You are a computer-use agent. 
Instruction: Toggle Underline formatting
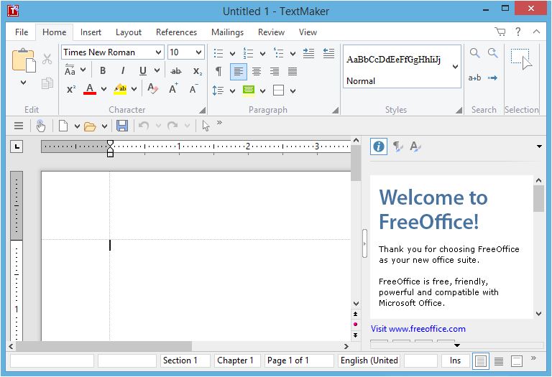pos(142,71)
